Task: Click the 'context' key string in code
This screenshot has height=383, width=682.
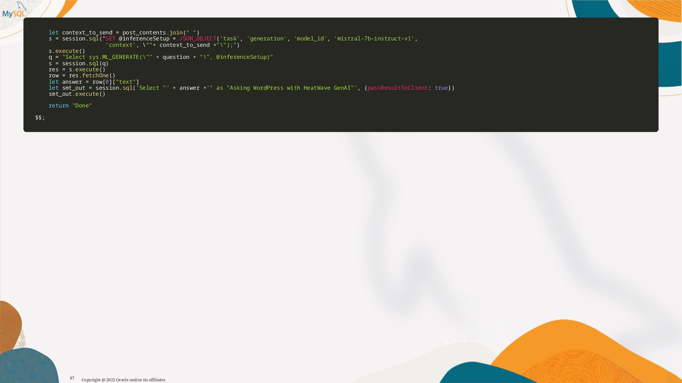Action: [x=121, y=45]
